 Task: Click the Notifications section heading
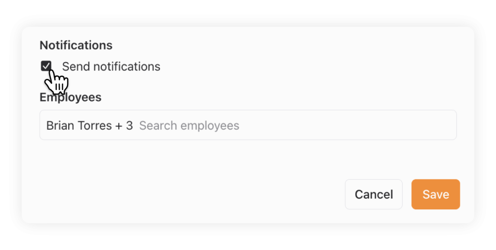[76, 45]
